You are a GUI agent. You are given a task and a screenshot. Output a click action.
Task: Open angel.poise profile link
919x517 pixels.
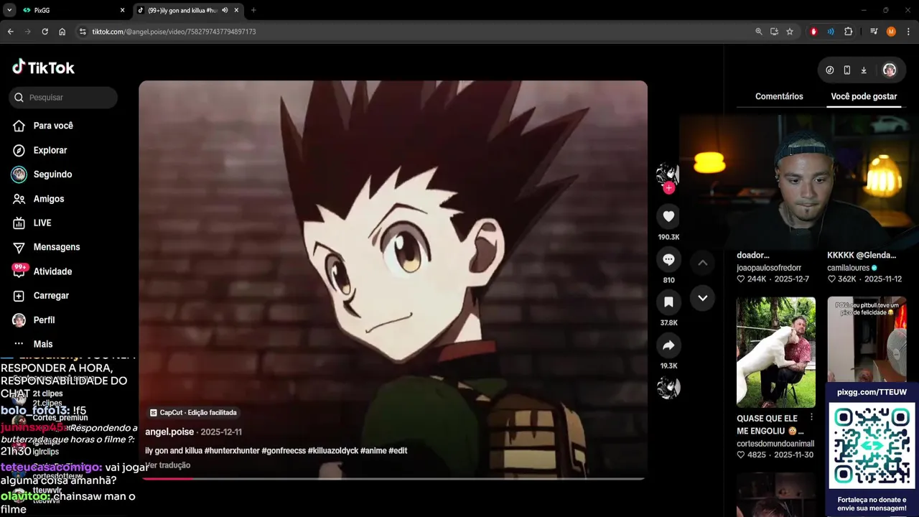point(169,432)
